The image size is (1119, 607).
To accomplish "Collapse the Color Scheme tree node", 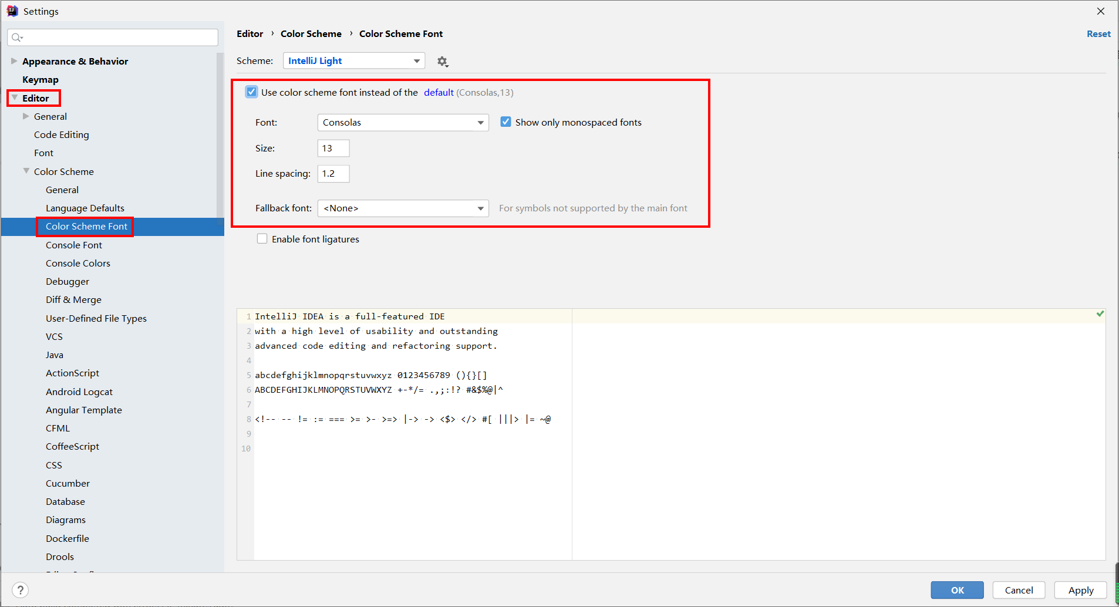I will 26,171.
